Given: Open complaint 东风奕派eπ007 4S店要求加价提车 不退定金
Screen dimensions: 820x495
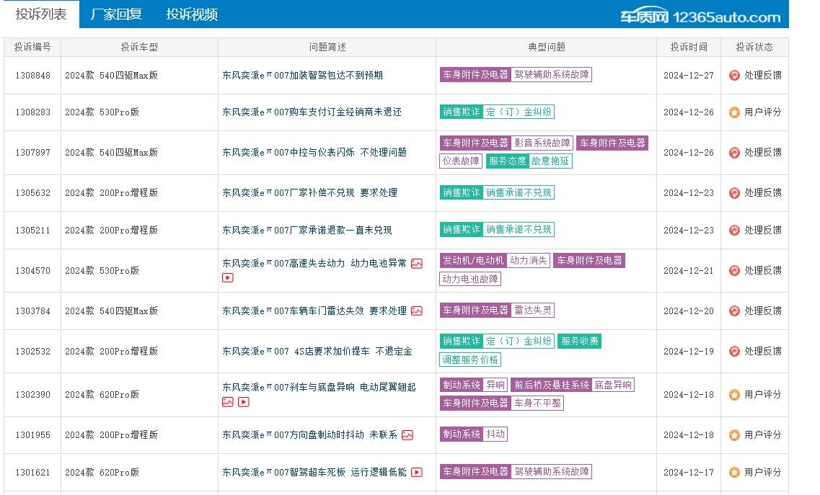Looking at the screenshot, I should click(x=317, y=352).
